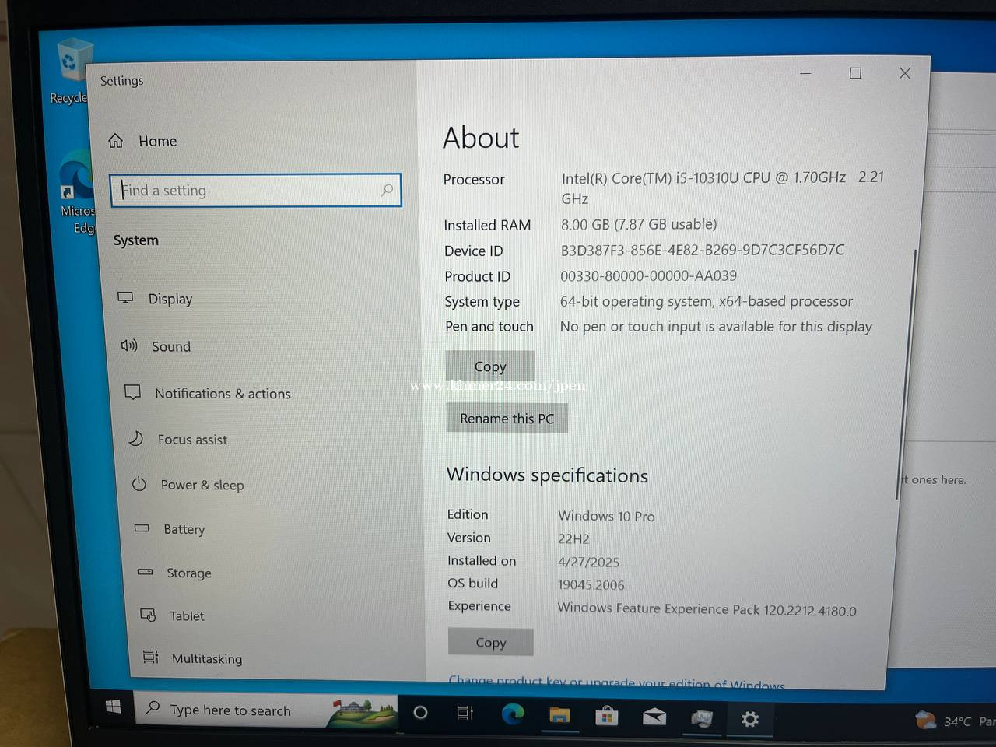996x747 pixels.
Task: Click the Settings gear on taskbar
Action: [x=750, y=719]
